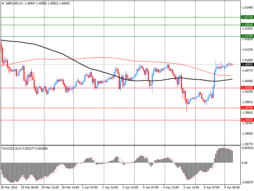Click the 1.42490 price scale value

(x=247, y=7)
